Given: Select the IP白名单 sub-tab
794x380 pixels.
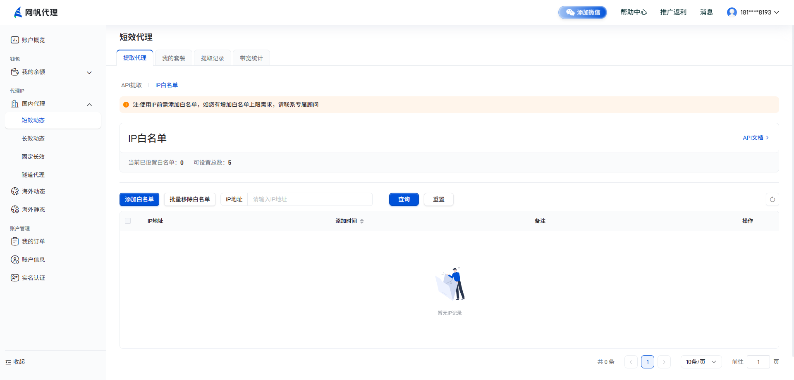Looking at the screenshot, I should click(167, 85).
